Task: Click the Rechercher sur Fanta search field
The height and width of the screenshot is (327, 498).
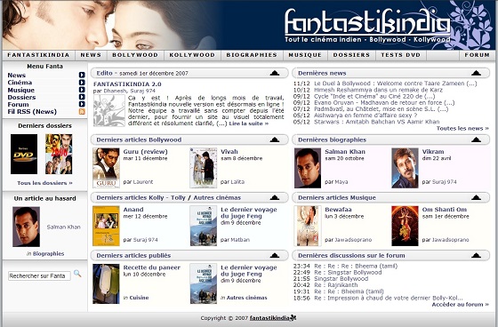Action: [39, 275]
